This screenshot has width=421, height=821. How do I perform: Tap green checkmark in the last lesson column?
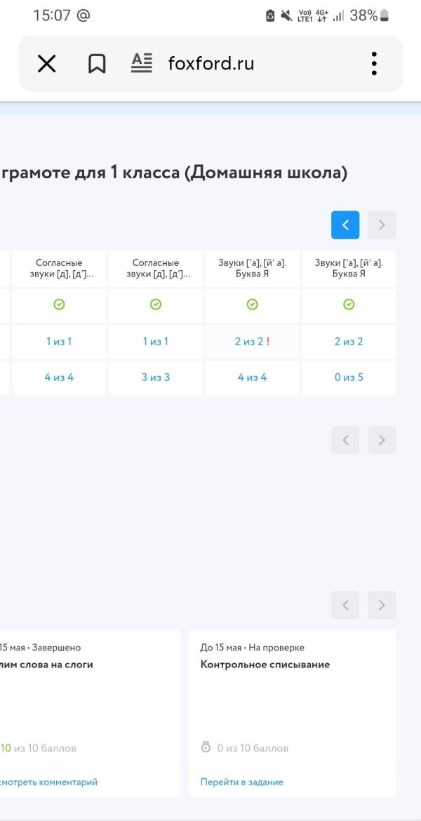pyautogui.click(x=349, y=305)
